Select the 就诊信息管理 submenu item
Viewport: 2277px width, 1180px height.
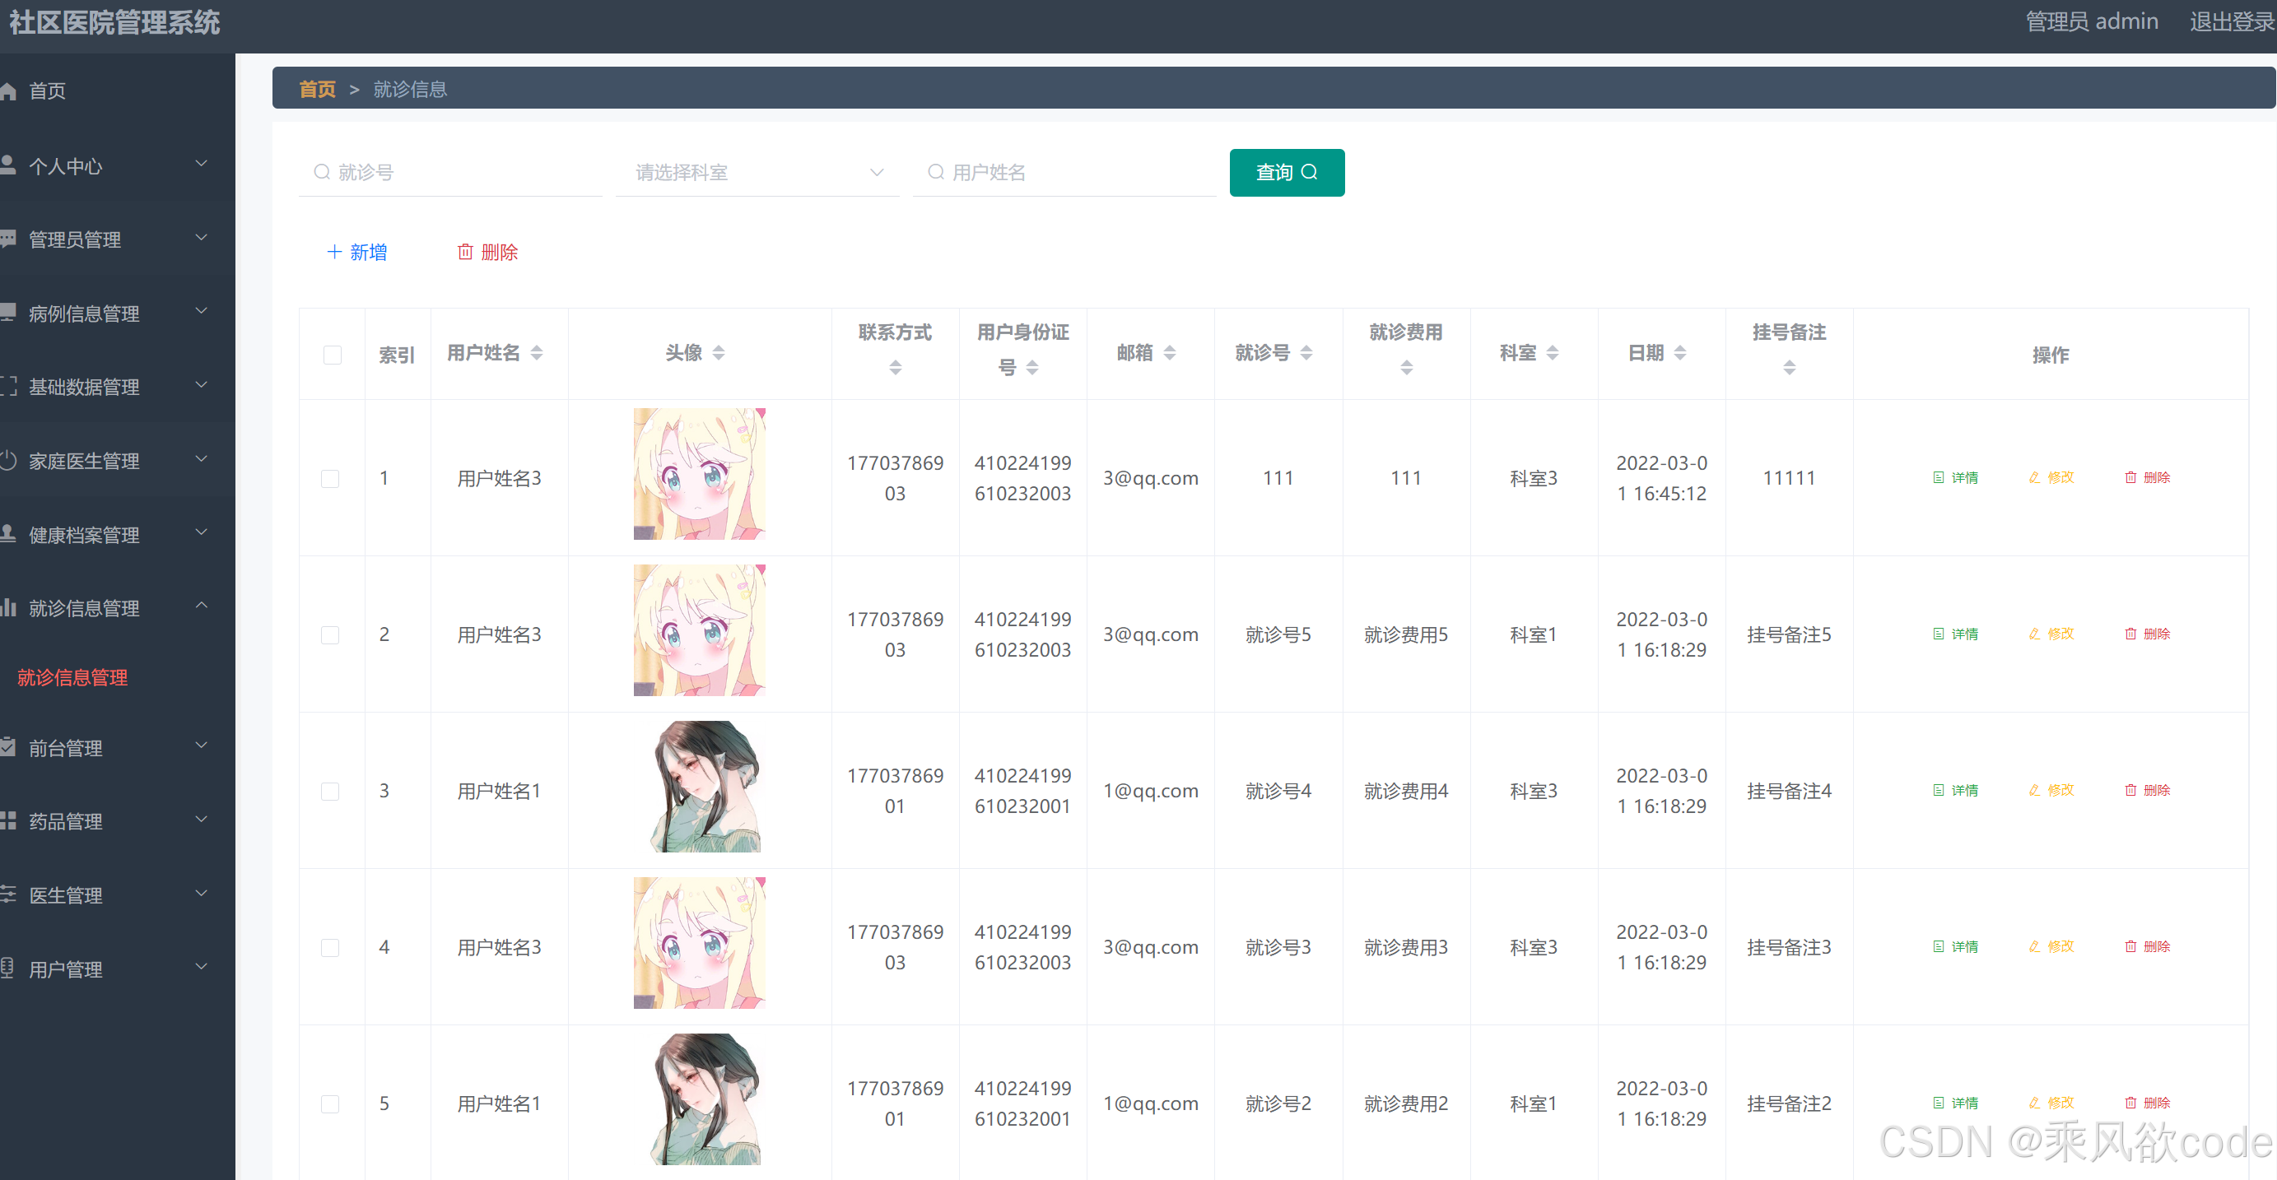[72, 677]
